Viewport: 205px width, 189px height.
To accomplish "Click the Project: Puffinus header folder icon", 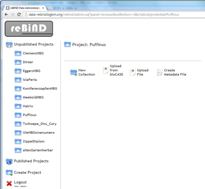I will (67, 44).
